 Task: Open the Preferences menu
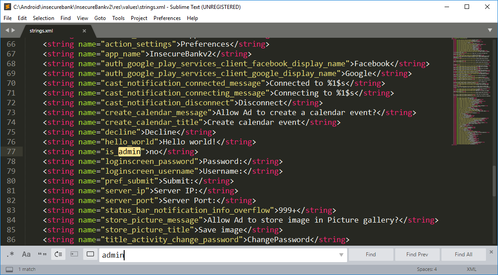(167, 18)
